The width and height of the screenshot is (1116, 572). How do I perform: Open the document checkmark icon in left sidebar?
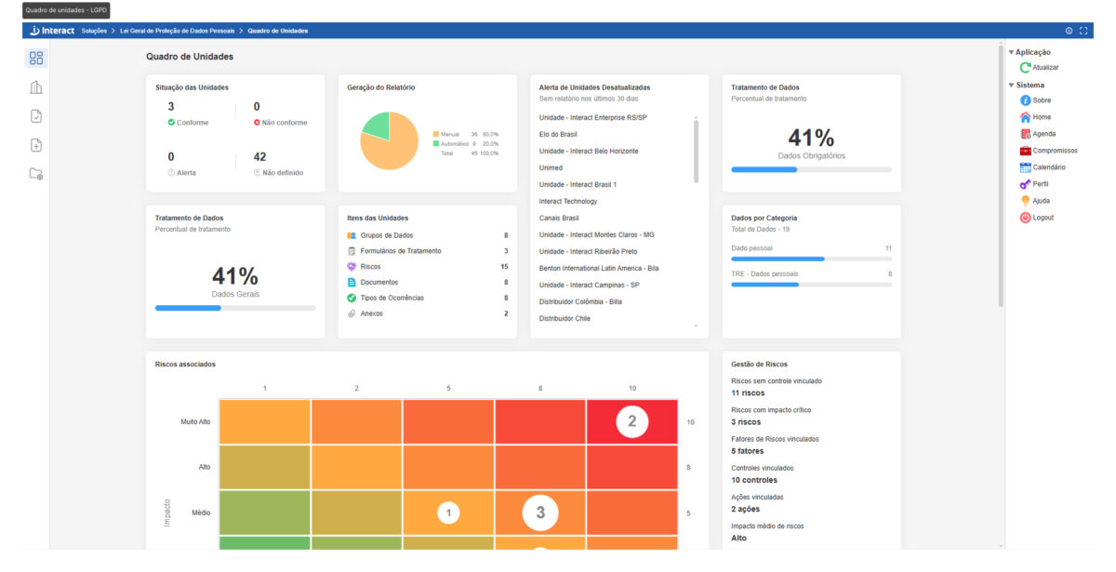click(x=36, y=116)
